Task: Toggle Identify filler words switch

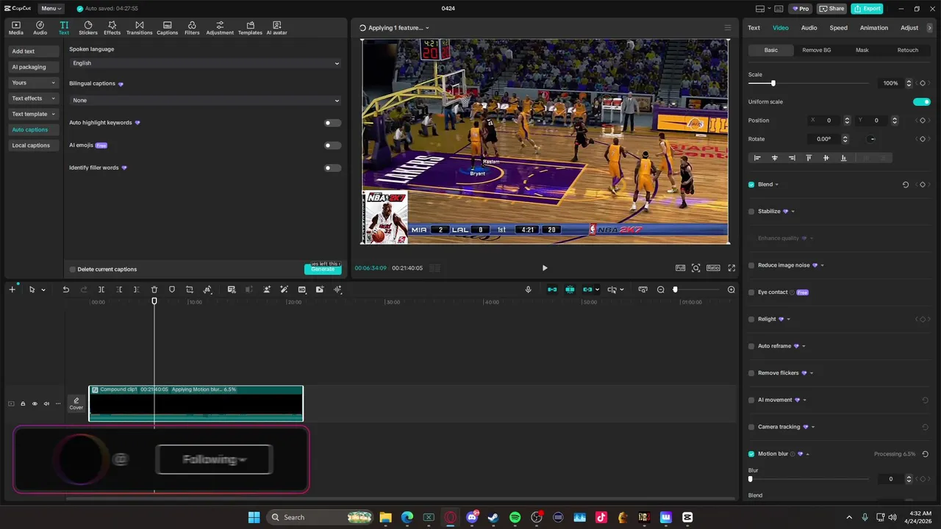Action: pos(333,168)
